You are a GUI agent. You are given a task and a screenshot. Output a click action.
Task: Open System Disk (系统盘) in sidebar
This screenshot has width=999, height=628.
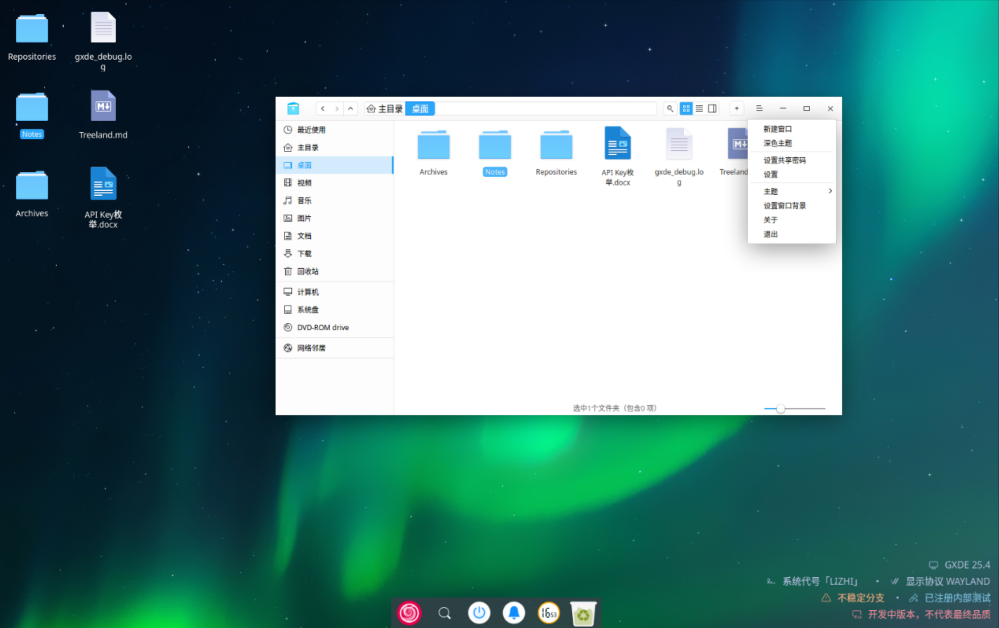pos(334,310)
